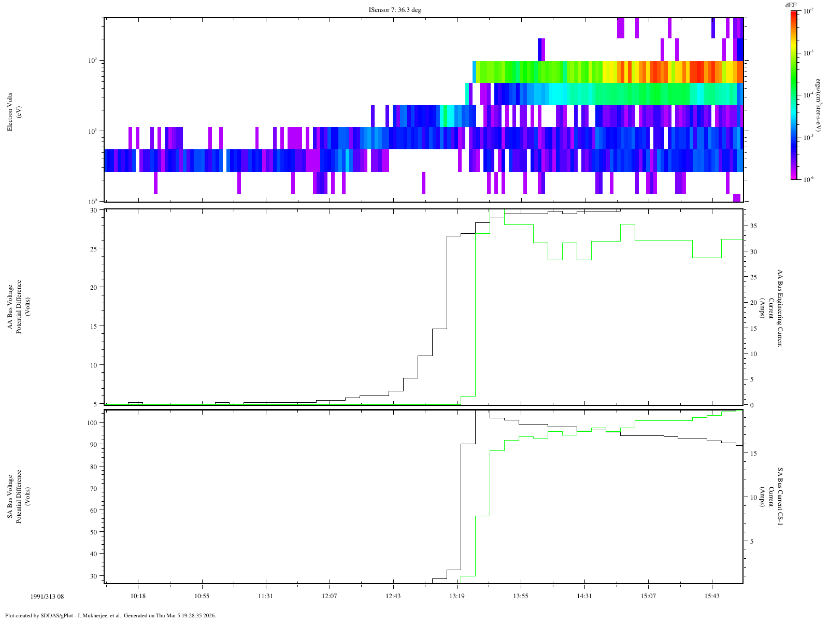
Task: Click the 15:43 time axis label
Action: coord(712,596)
